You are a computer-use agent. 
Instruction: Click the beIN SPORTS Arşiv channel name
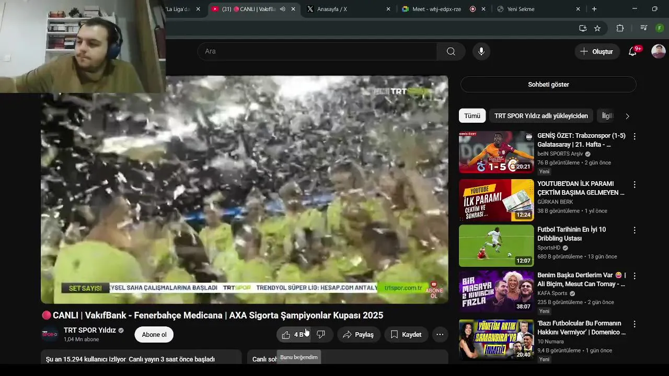[x=560, y=154]
